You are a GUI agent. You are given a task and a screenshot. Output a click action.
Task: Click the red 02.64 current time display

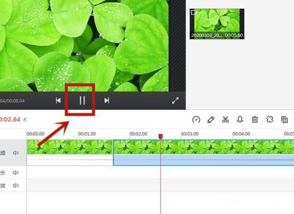tap(10, 120)
